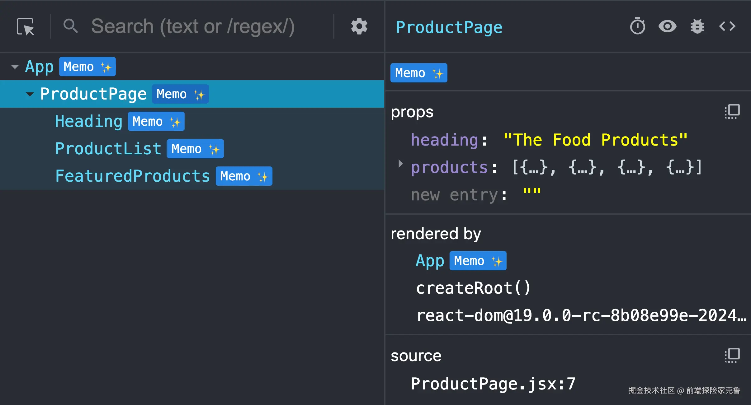Click the new entry prop field
The width and height of the screenshot is (751, 405).
[456, 195]
